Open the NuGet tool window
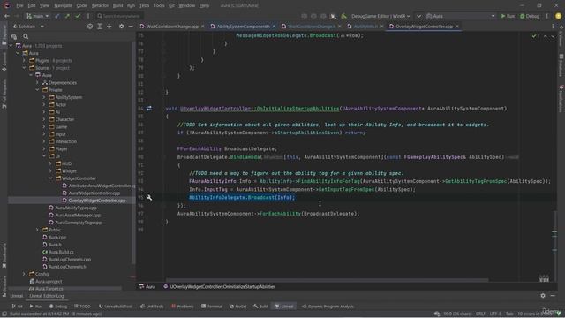The height and width of the screenshot is (318, 565). (237, 307)
